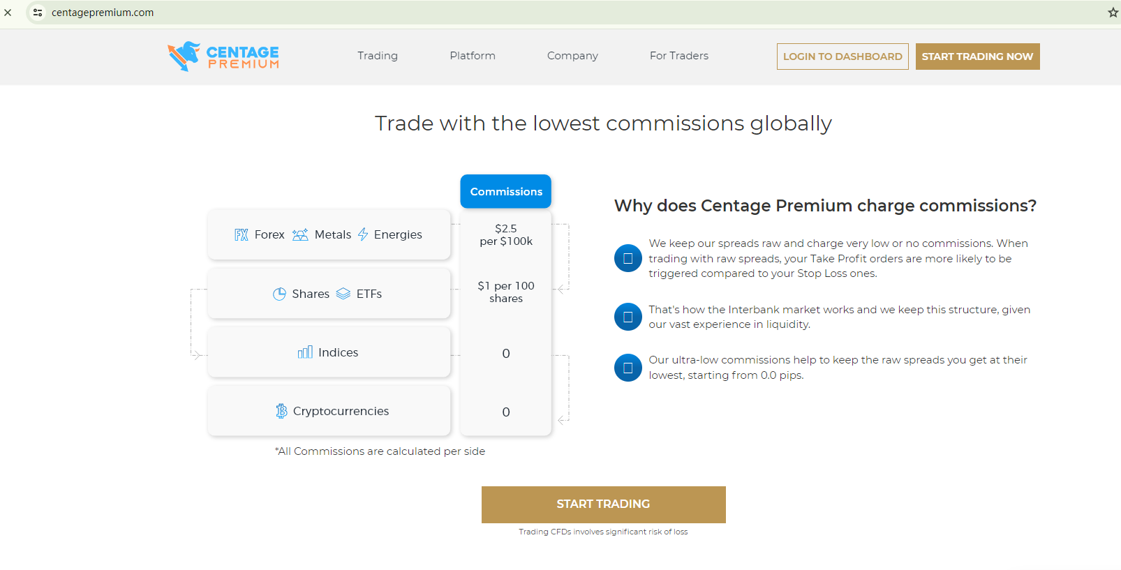The height and width of the screenshot is (570, 1121).
Task: Select the blue Commissions tab
Action: pos(506,191)
